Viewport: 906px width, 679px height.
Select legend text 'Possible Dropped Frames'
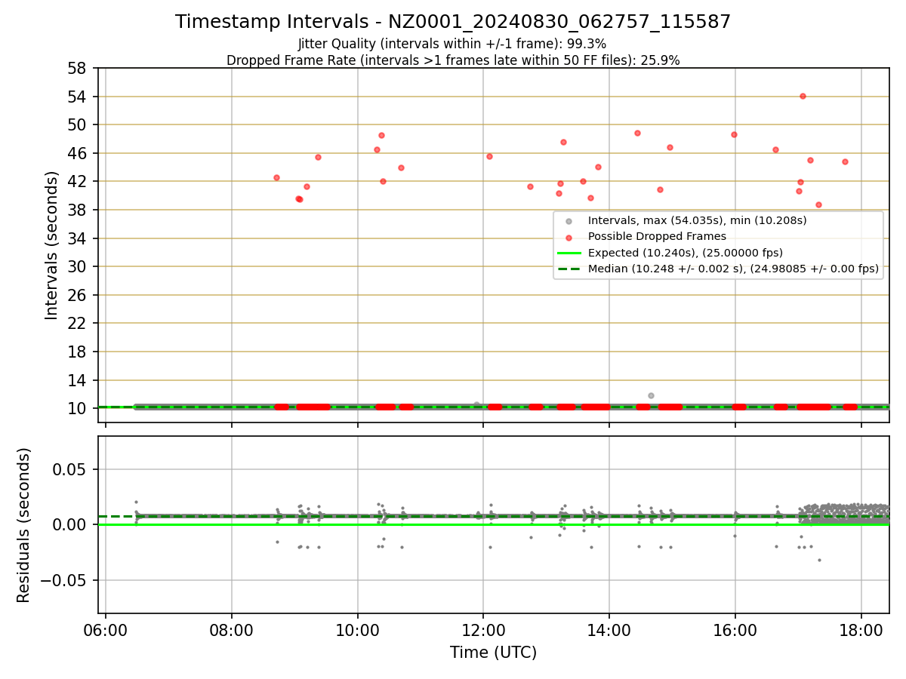pyautogui.click(x=657, y=237)
